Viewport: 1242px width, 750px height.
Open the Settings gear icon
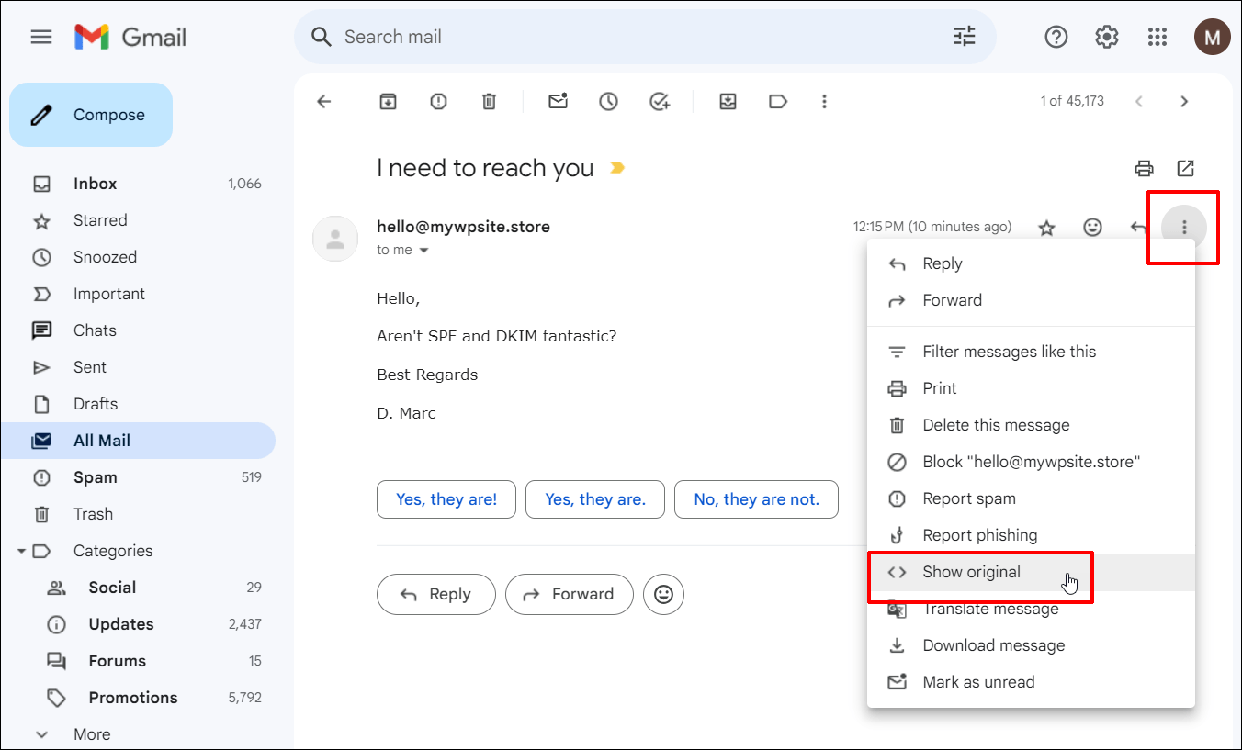[x=1107, y=37]
